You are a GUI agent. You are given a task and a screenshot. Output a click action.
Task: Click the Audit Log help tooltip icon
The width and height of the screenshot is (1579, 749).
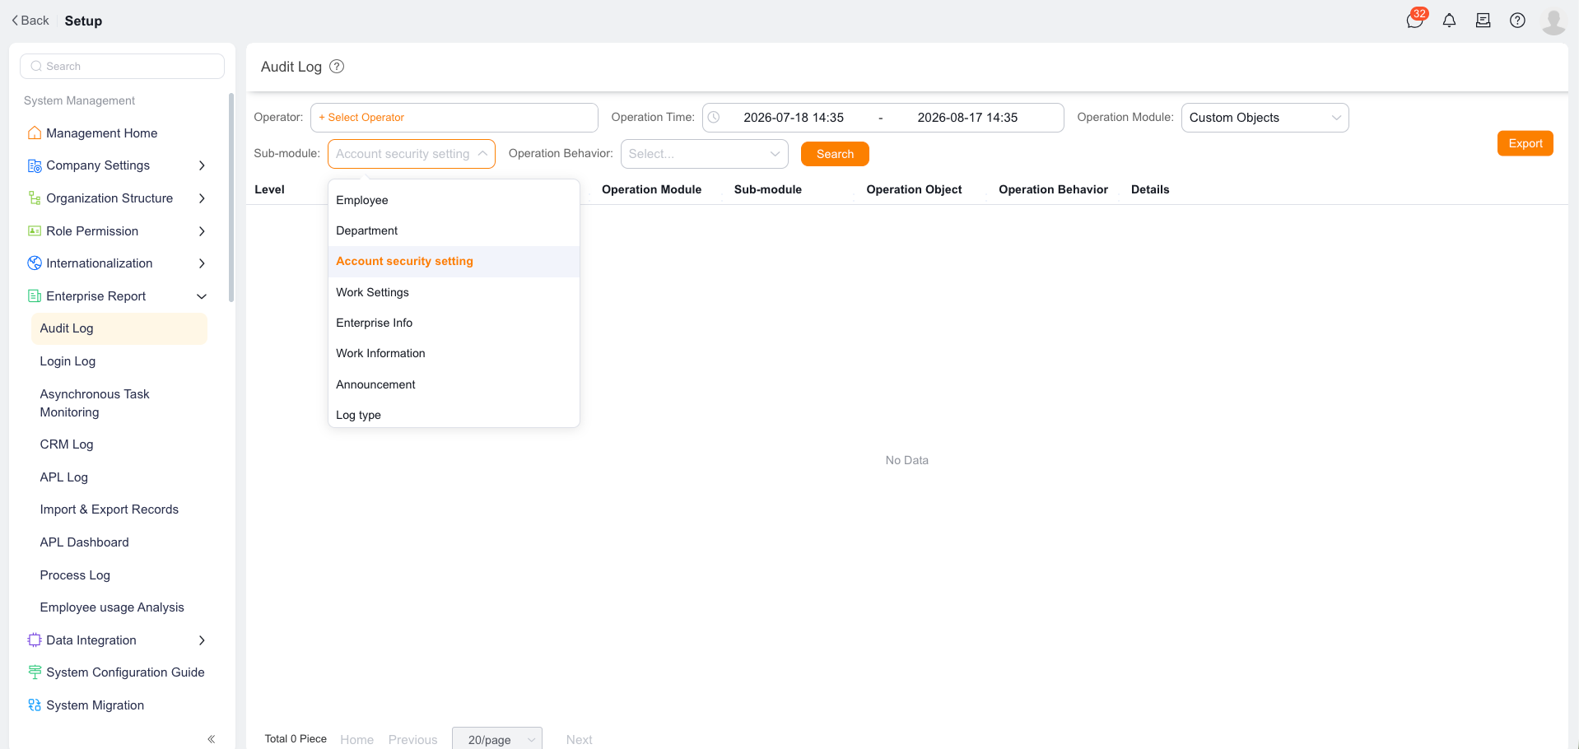click(337, 67)
